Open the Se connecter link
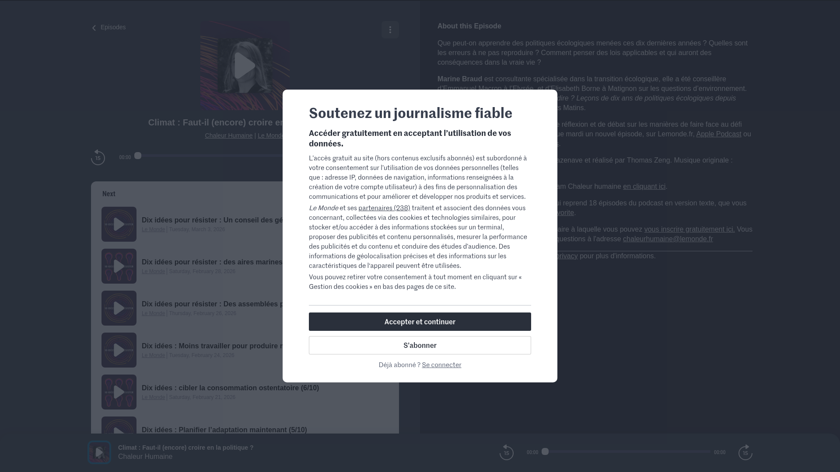840x472 pixels. [x=441, y=365]
